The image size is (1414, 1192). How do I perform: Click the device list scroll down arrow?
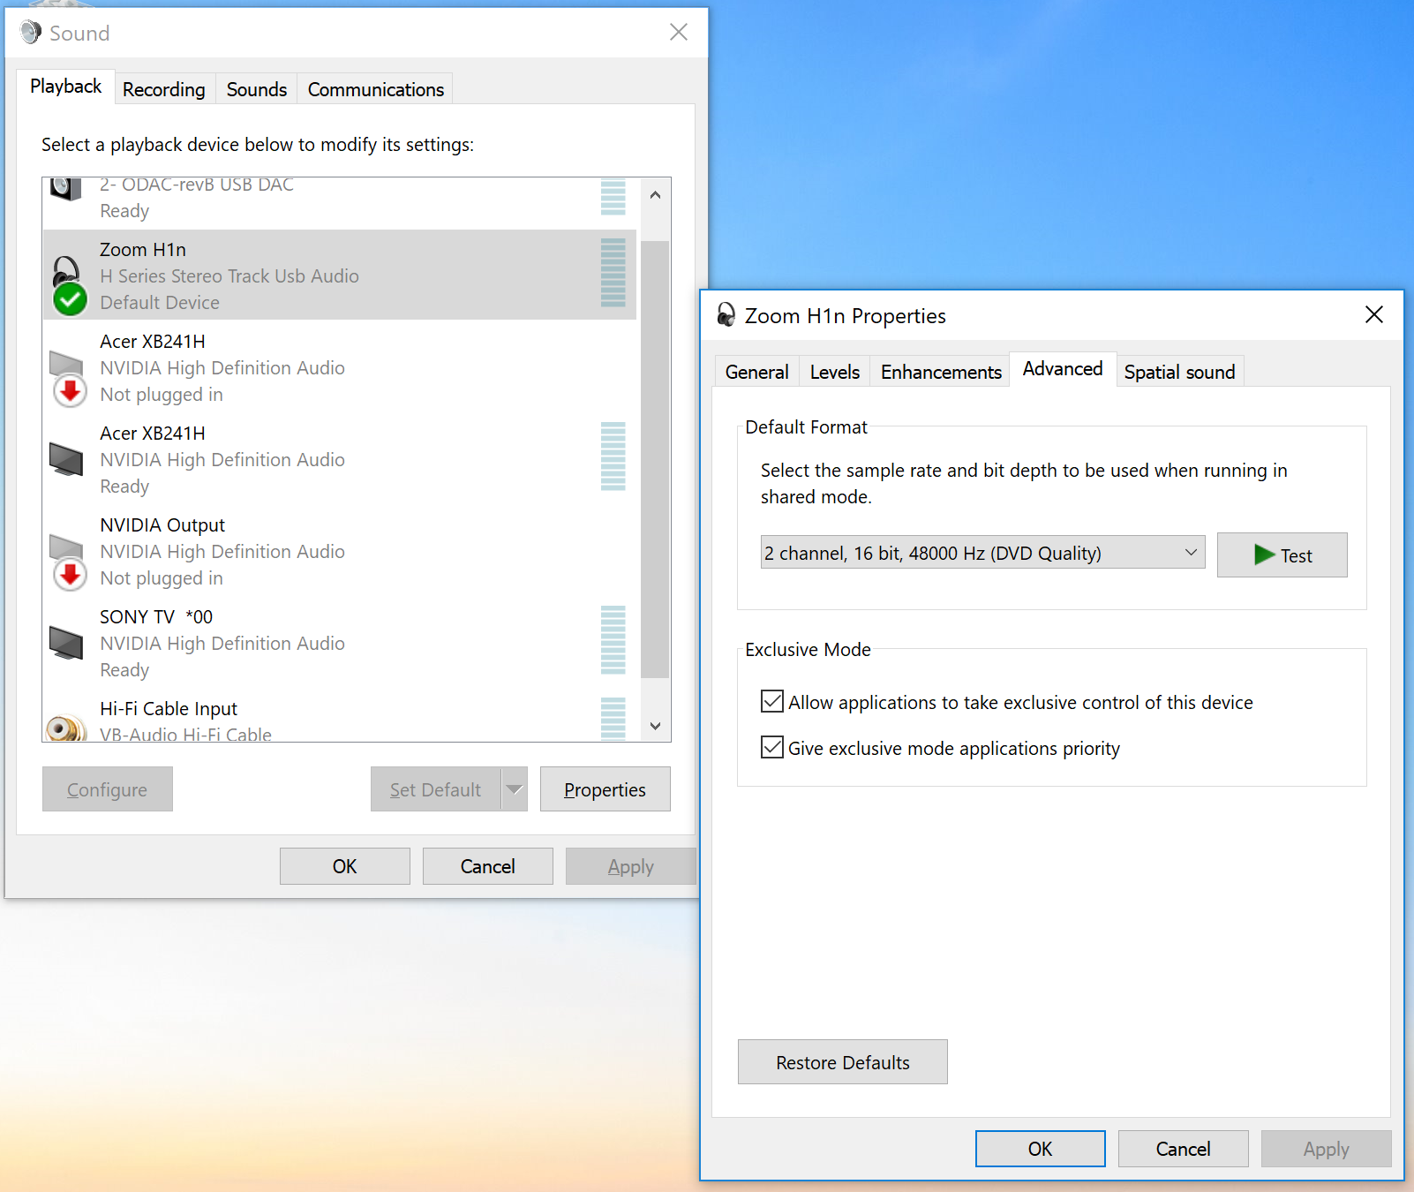[x=655, y=726]
